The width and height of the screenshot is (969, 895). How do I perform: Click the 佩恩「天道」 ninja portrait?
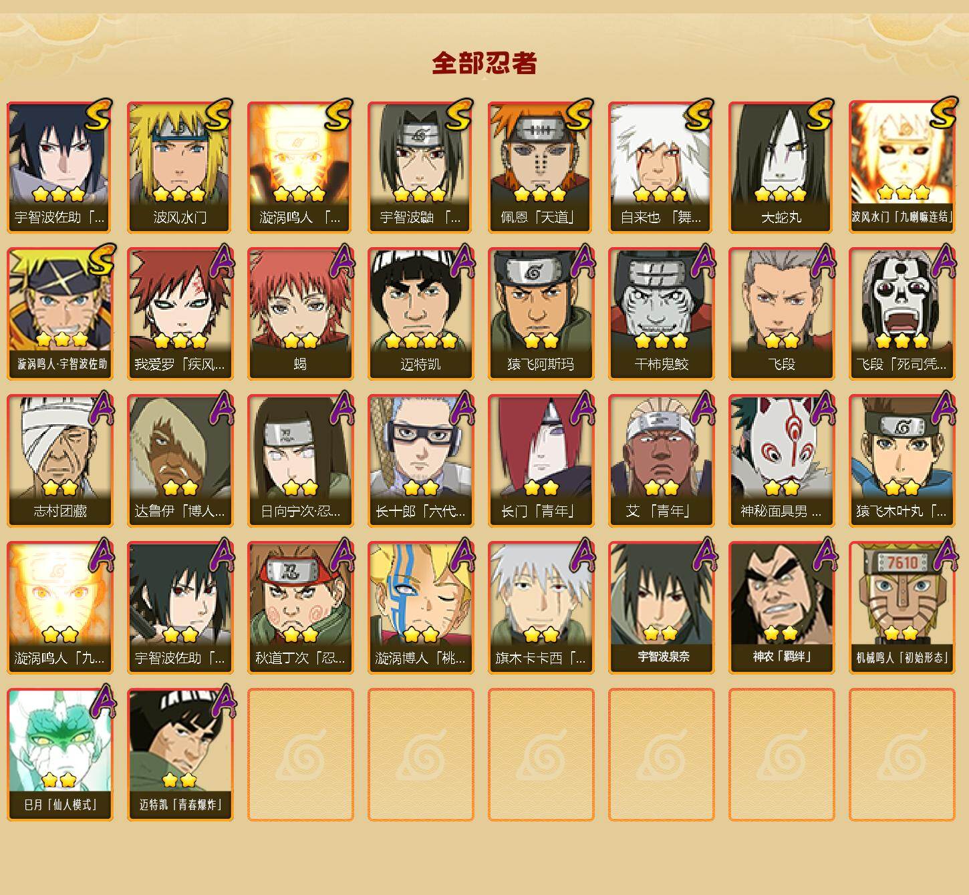541,167
